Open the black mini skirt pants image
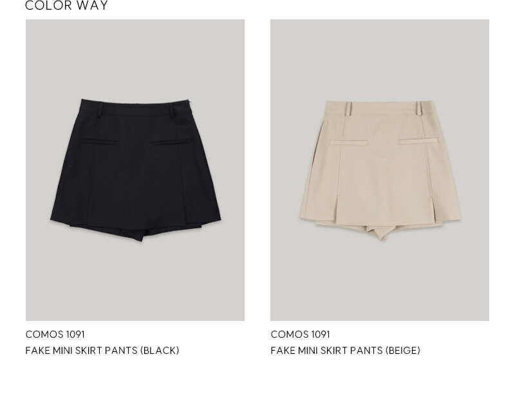 (x=135, y=170)
